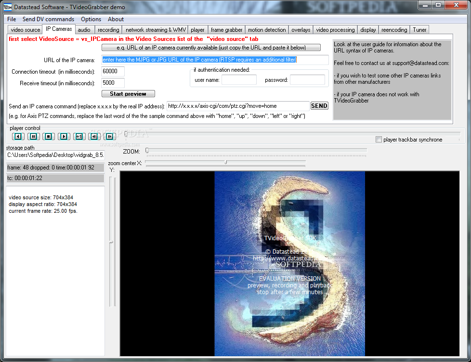This screenshot has height=362, width=471.
Task: Click the 'tc: 00:00:01:22' timecode text
Action: click(x=25, y=178)
